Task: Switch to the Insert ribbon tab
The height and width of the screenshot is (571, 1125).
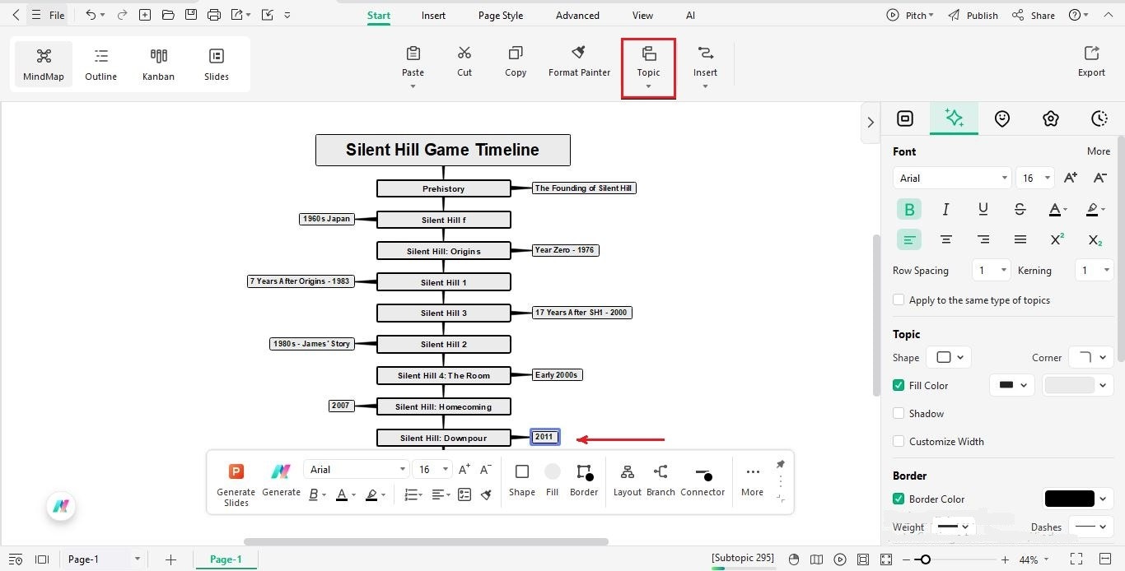Action: [x=433, y=16]
